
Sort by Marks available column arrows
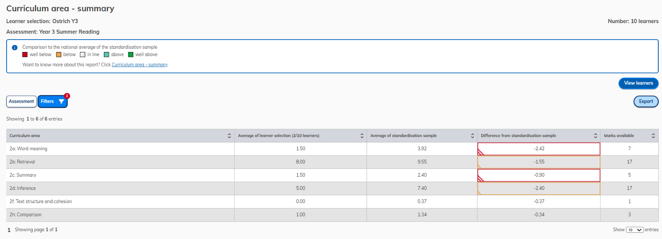[x=653, y=136]
